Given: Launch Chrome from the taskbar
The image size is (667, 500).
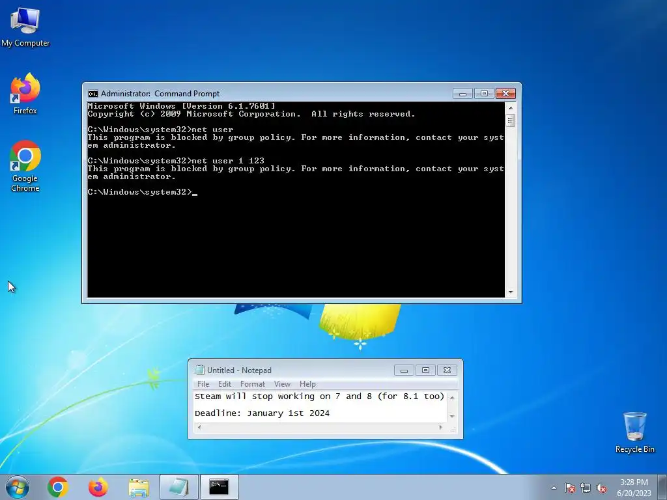Looking at the screenshot, I should 58,487.
